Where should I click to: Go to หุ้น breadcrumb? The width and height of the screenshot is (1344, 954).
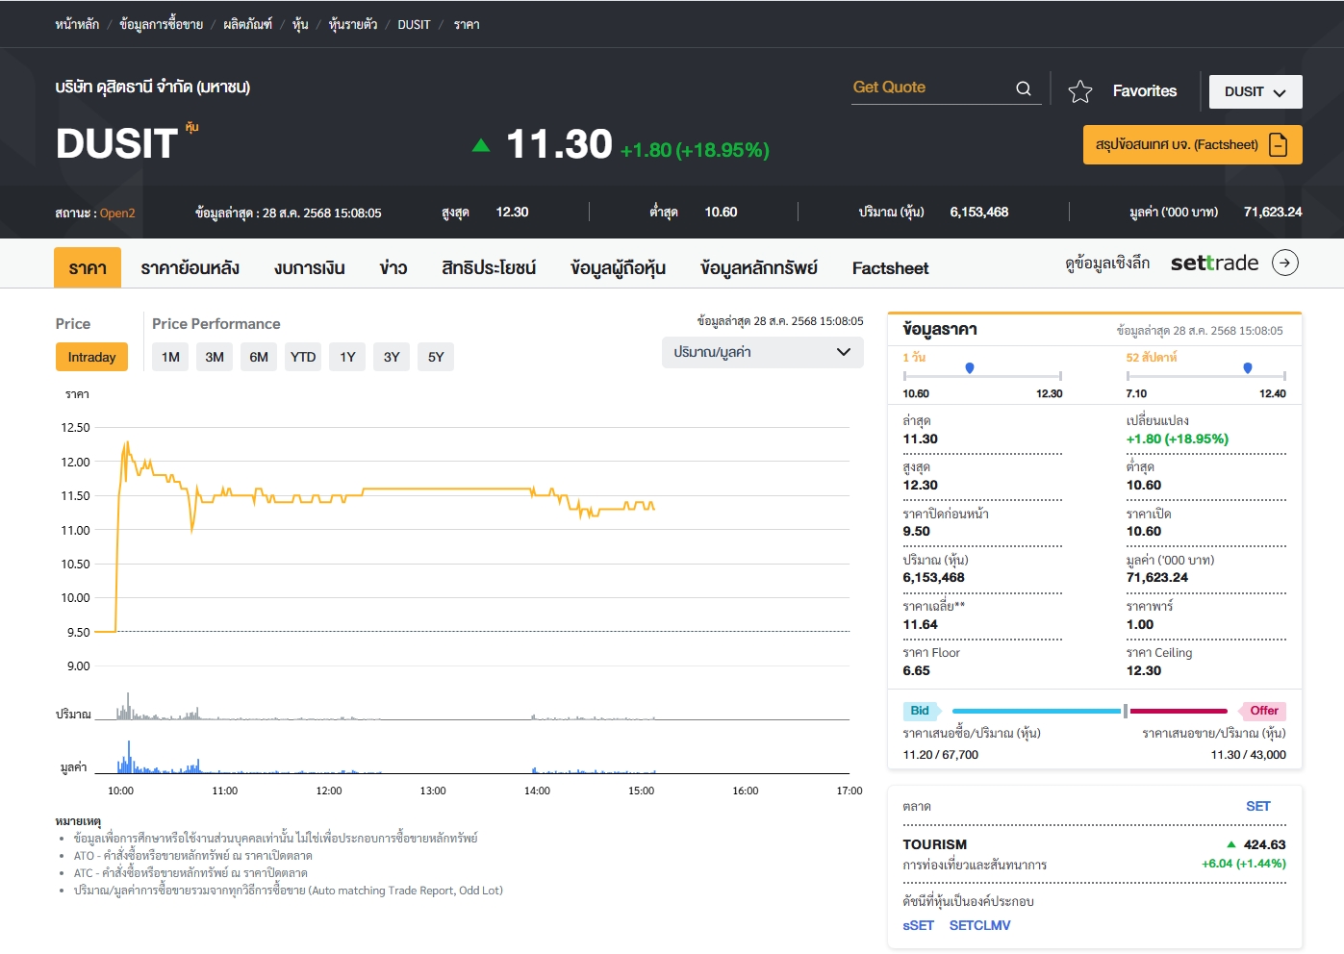pos(300,24)
